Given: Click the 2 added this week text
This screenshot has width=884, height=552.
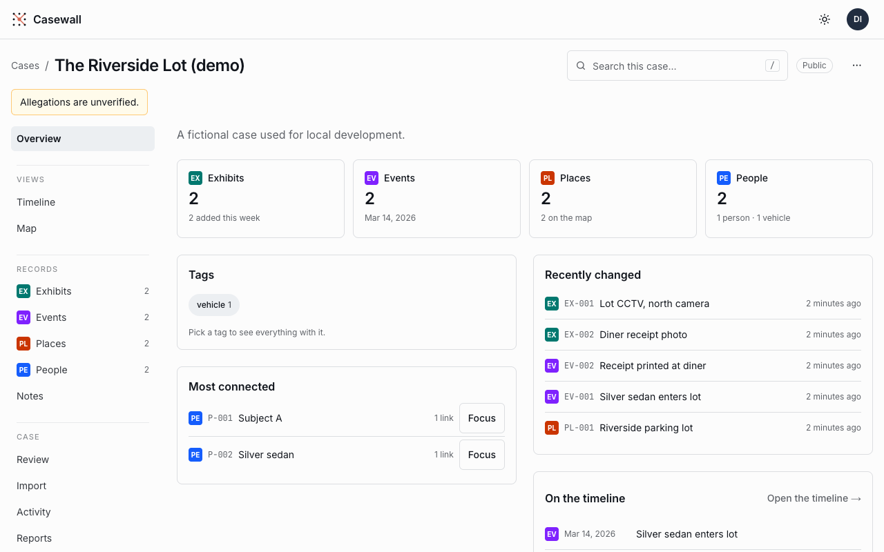Looking at the screenshot, I should (224, 218).
